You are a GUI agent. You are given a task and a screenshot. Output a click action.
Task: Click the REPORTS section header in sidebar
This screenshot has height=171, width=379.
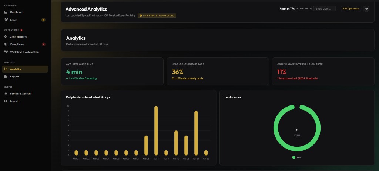[x=9, y=62]
